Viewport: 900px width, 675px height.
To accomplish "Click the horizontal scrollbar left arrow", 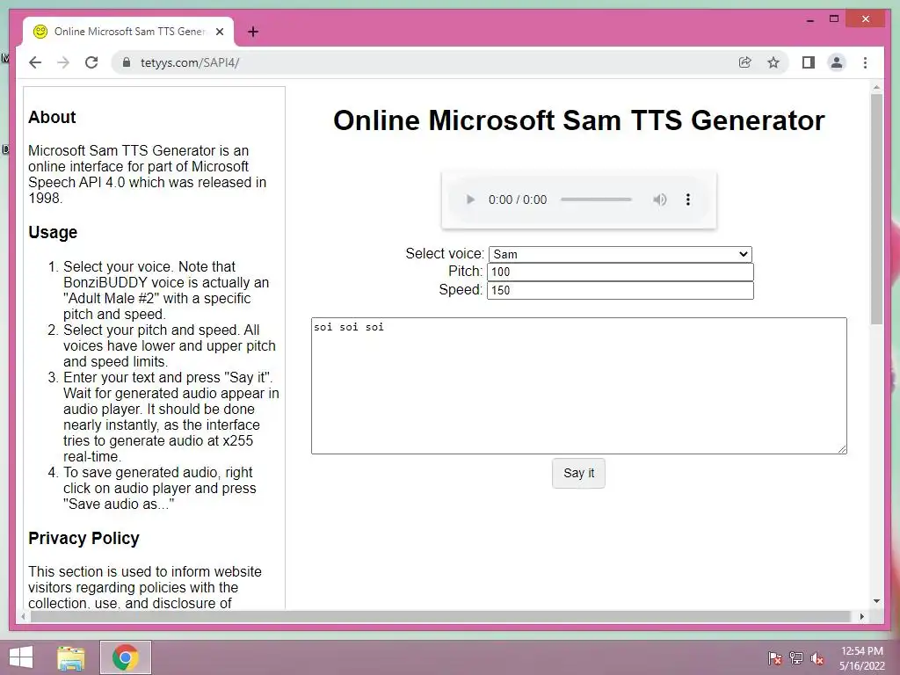I will 23,616.
